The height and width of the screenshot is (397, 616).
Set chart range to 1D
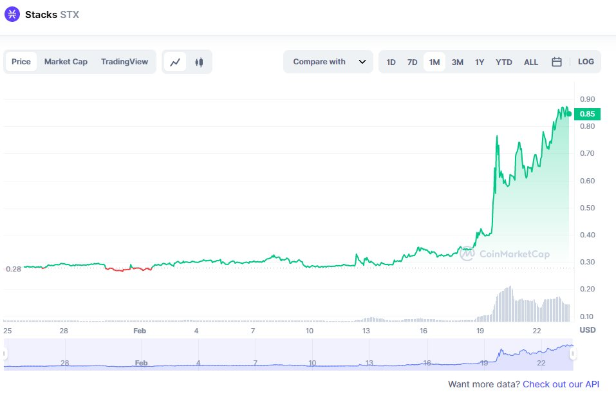coord(391,62)
